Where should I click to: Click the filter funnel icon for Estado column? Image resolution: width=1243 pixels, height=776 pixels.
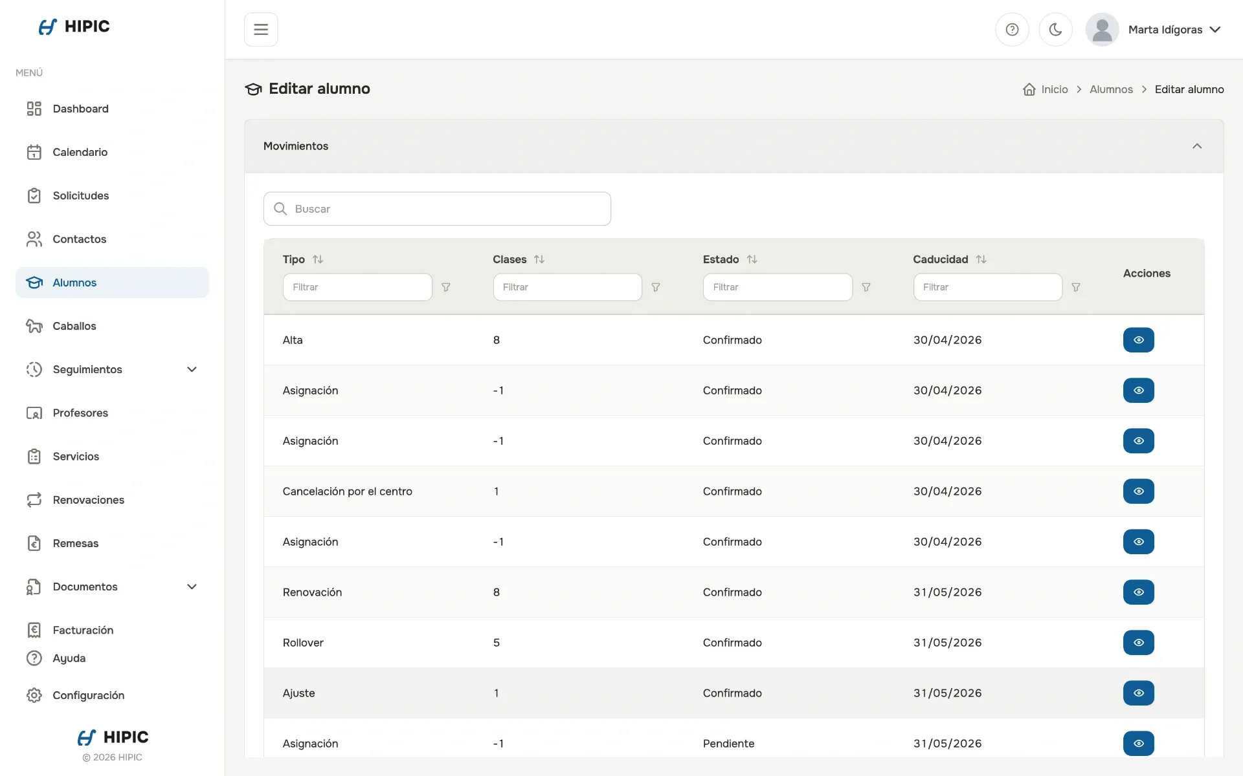pos(866,287)
